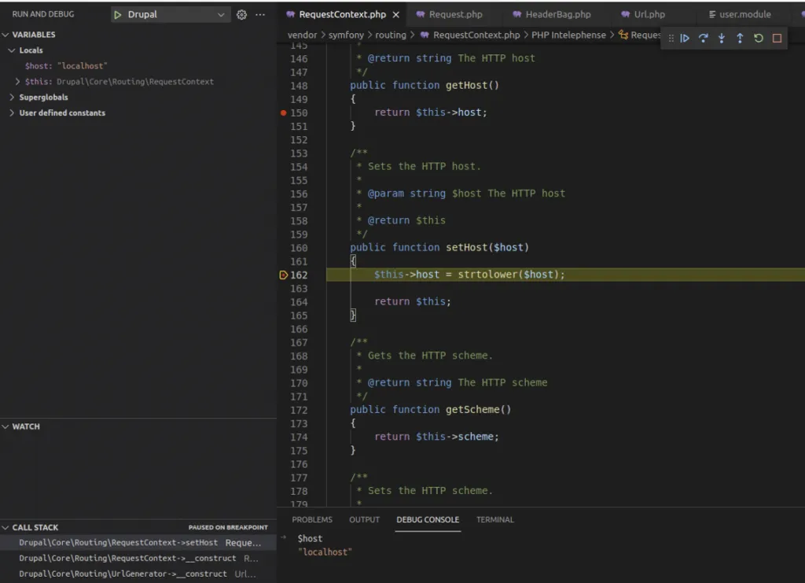Step into in the debug toolbar

(x=722, y=38)
